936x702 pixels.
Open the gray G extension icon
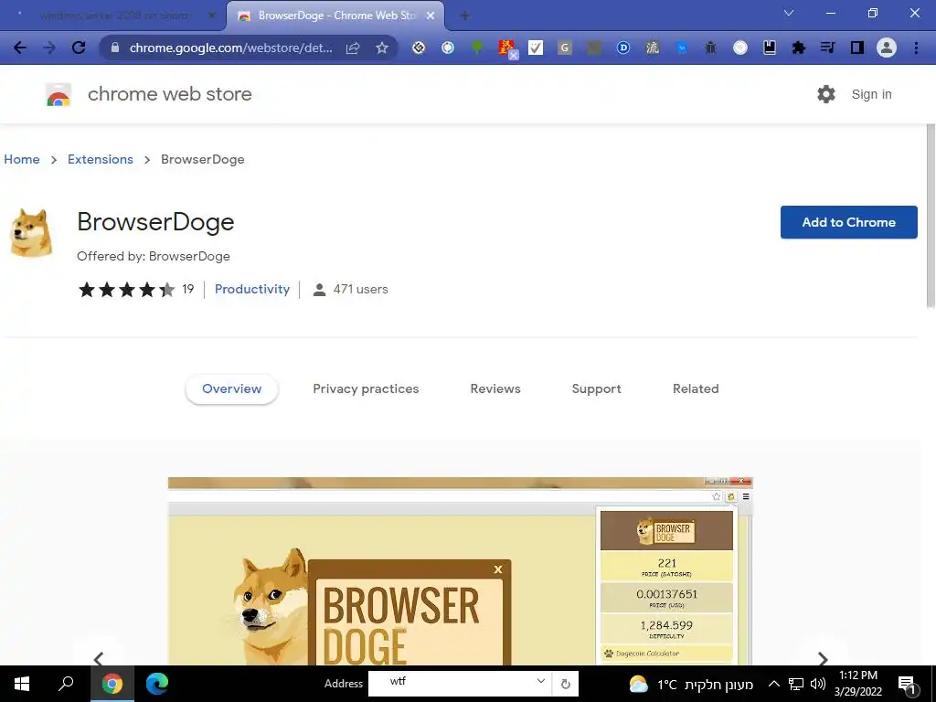565,48
